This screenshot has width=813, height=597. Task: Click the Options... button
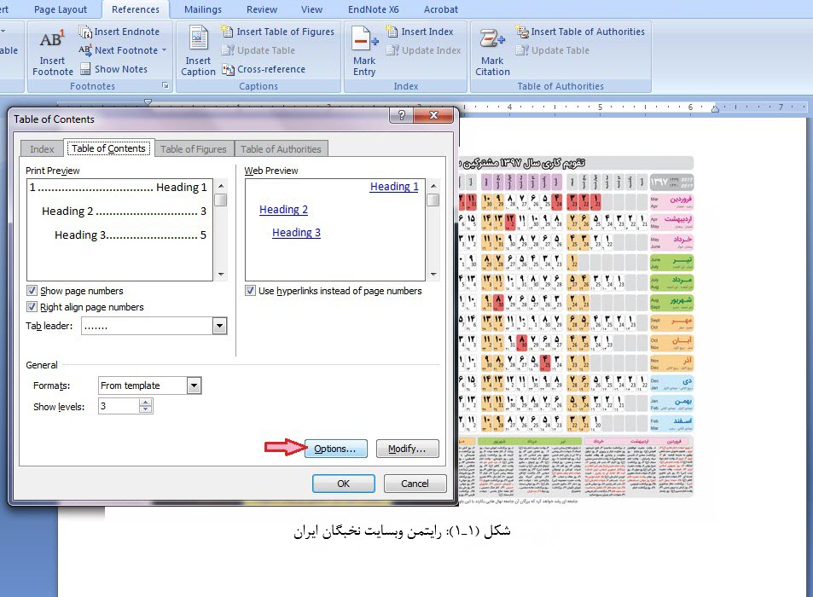click(335, 449)
